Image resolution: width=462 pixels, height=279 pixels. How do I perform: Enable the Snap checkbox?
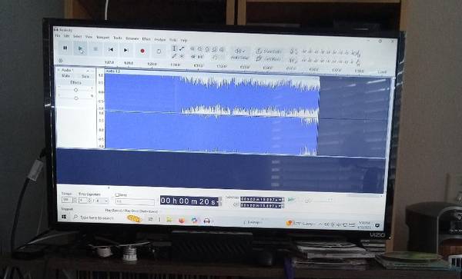[x=117, y=195]
